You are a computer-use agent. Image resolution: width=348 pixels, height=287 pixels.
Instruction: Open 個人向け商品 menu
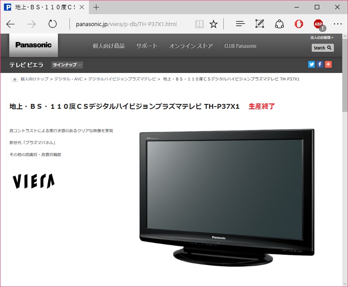[108, 46]
